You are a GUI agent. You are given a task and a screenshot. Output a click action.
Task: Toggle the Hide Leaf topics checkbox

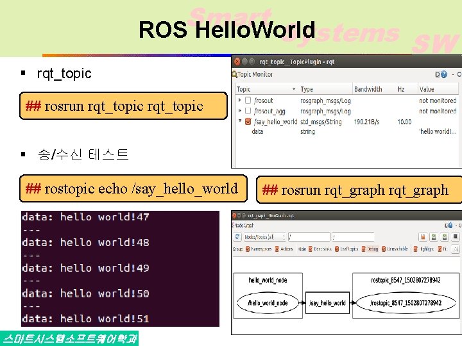pyautogui.click(x=337, y=249)
